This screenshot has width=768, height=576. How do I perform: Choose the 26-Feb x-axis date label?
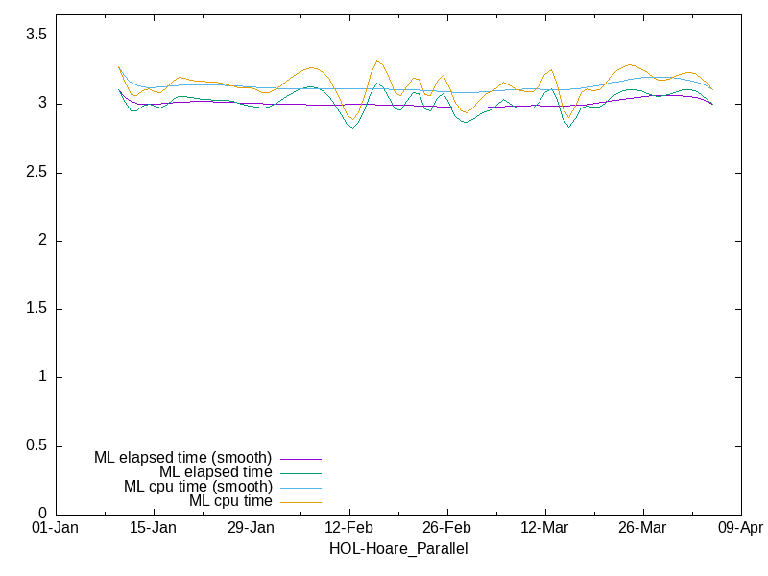(x=446, y=528)
